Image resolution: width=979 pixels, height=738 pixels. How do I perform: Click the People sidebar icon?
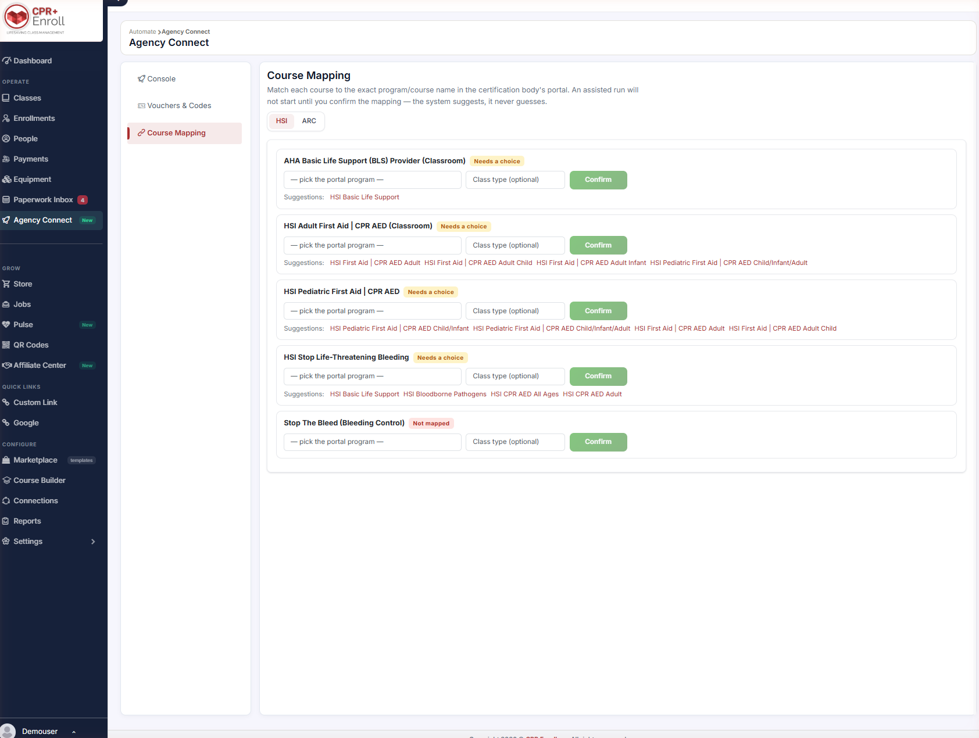(6, 139)
